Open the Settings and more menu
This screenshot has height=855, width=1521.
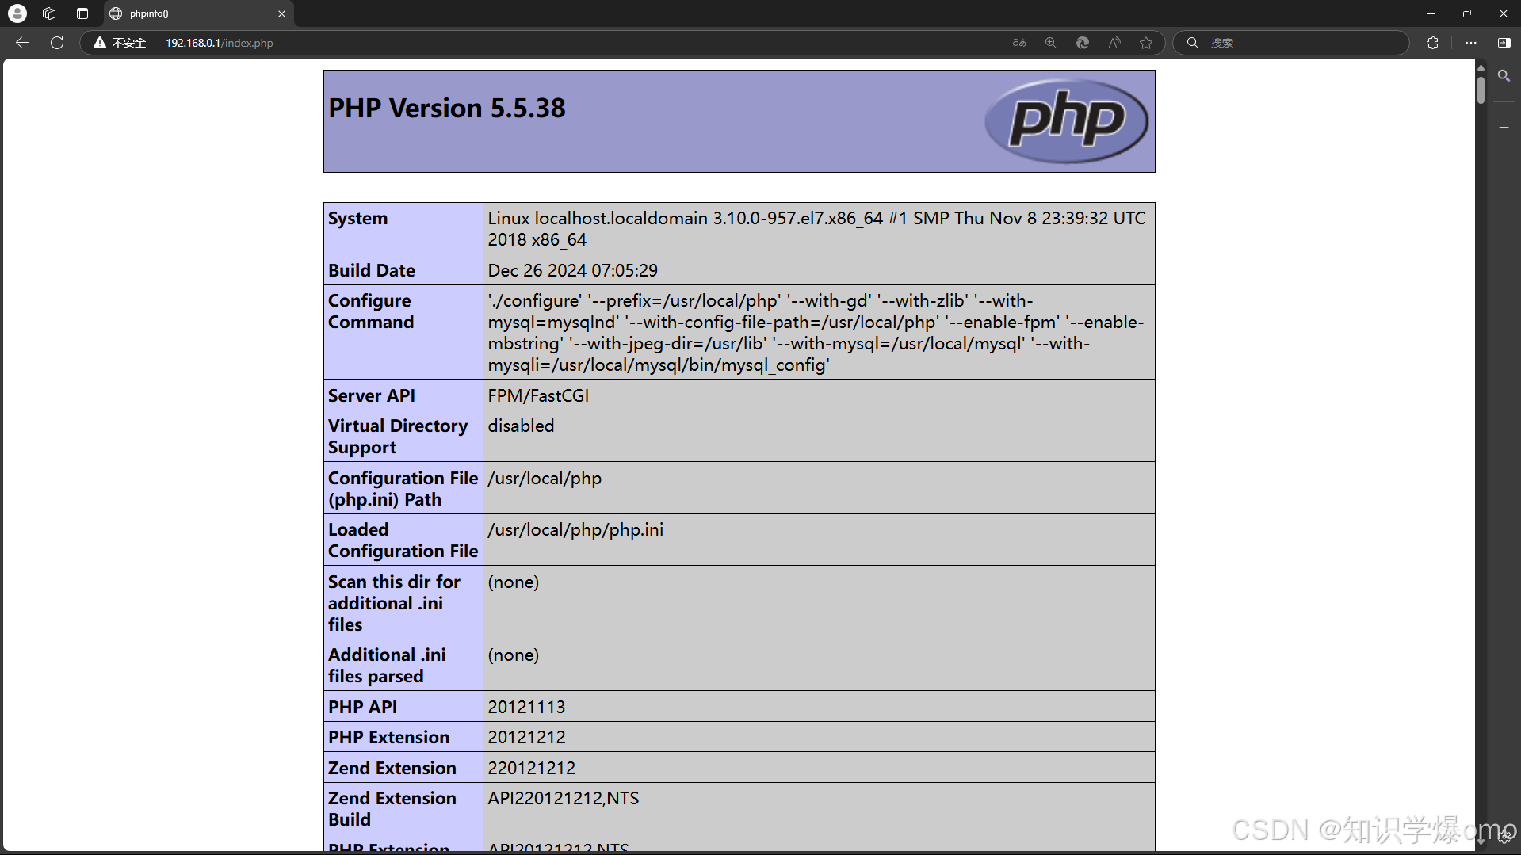tap(1471, 43)
